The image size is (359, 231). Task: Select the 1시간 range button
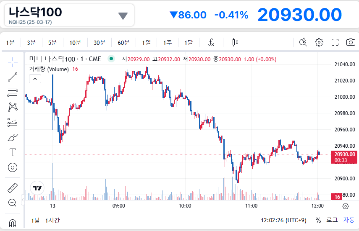click(x=52, y=220)
